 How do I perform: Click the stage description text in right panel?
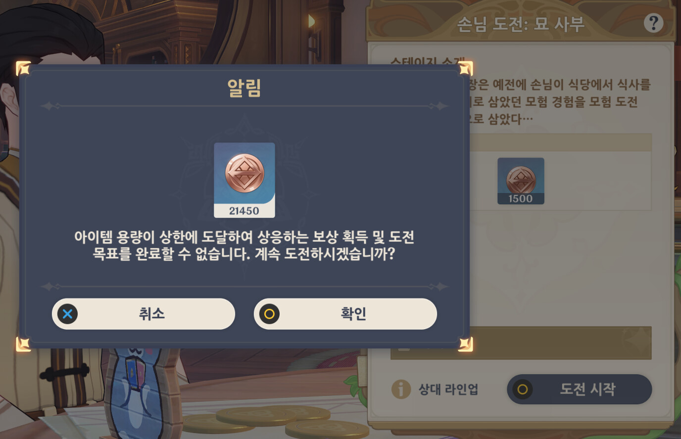(x=559, y=101)
